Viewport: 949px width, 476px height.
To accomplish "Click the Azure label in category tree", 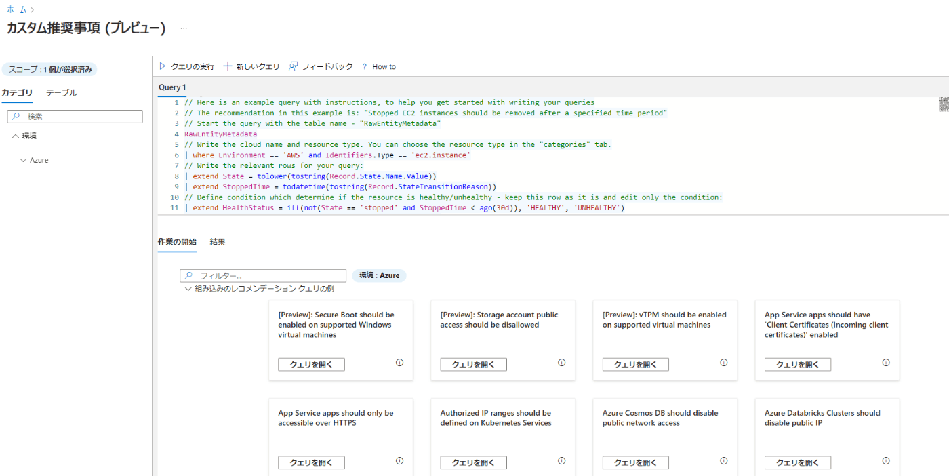I will click(39, 160).
